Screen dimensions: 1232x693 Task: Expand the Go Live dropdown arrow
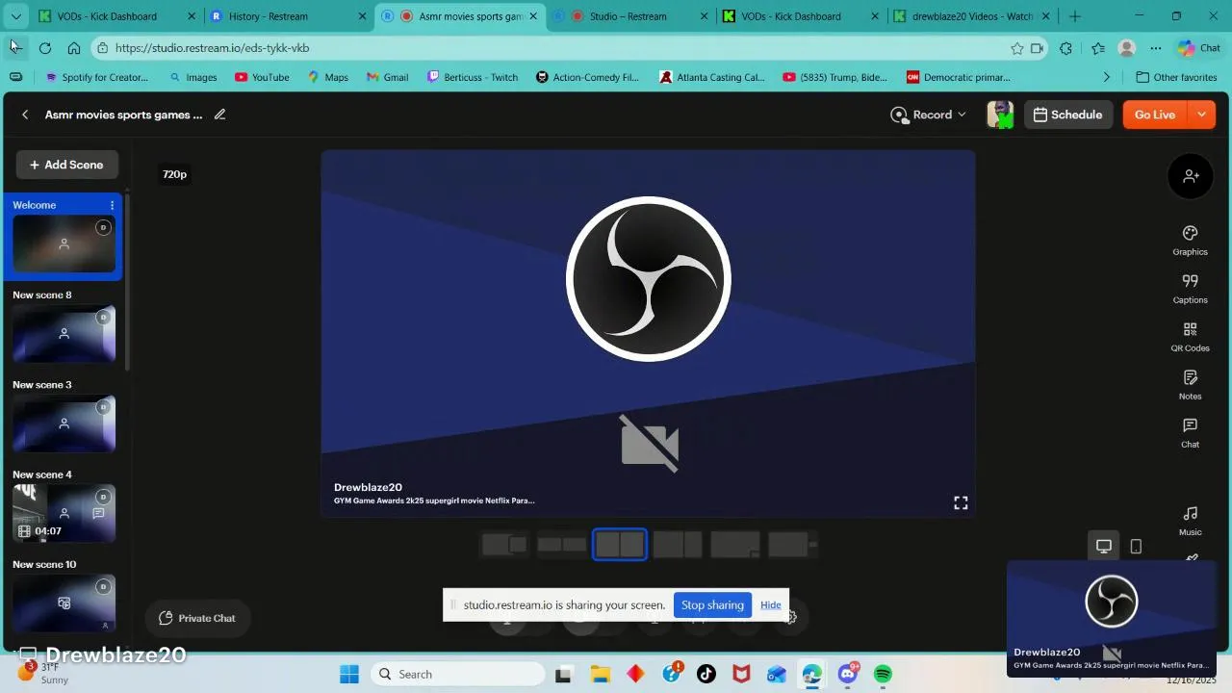click(x=1201, y=115)
